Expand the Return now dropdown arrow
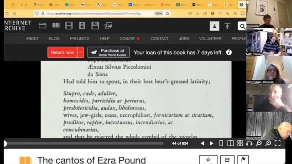292x164 pixels. (80, 52)
